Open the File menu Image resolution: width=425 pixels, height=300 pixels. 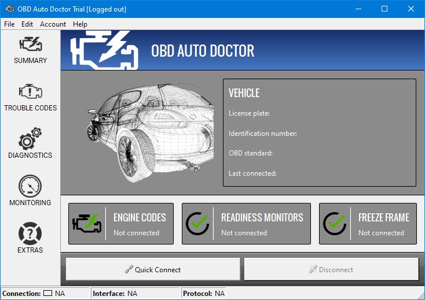click(x=9, y=24)
